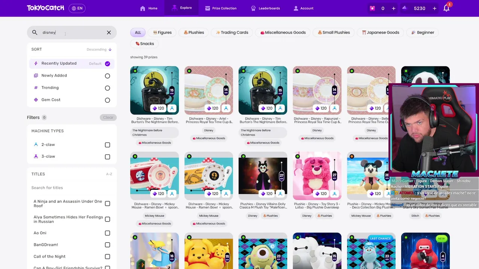Add gems with the plus next to 5230
This screenshot has width=479, height=269.
[434, 8]
